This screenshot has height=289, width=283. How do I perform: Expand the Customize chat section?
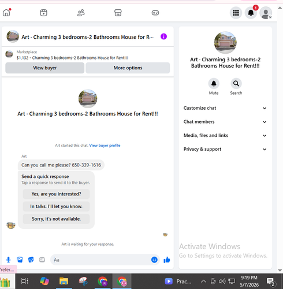pyautogui.click(x=225, y=108)
